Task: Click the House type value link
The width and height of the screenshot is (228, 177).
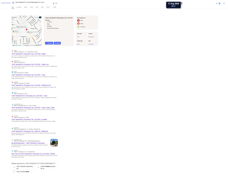Action: coord(78,44)
